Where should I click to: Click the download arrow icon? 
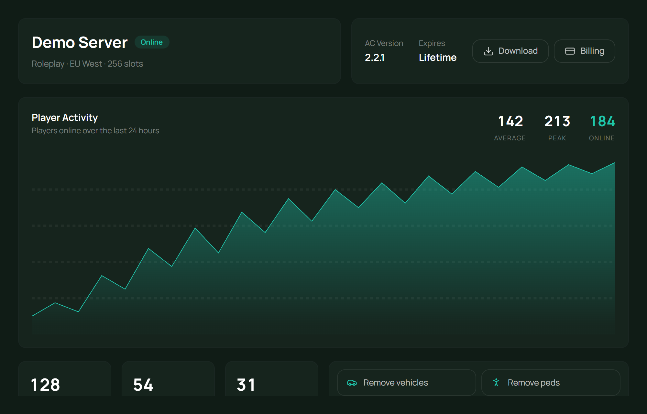click(488, 51)
